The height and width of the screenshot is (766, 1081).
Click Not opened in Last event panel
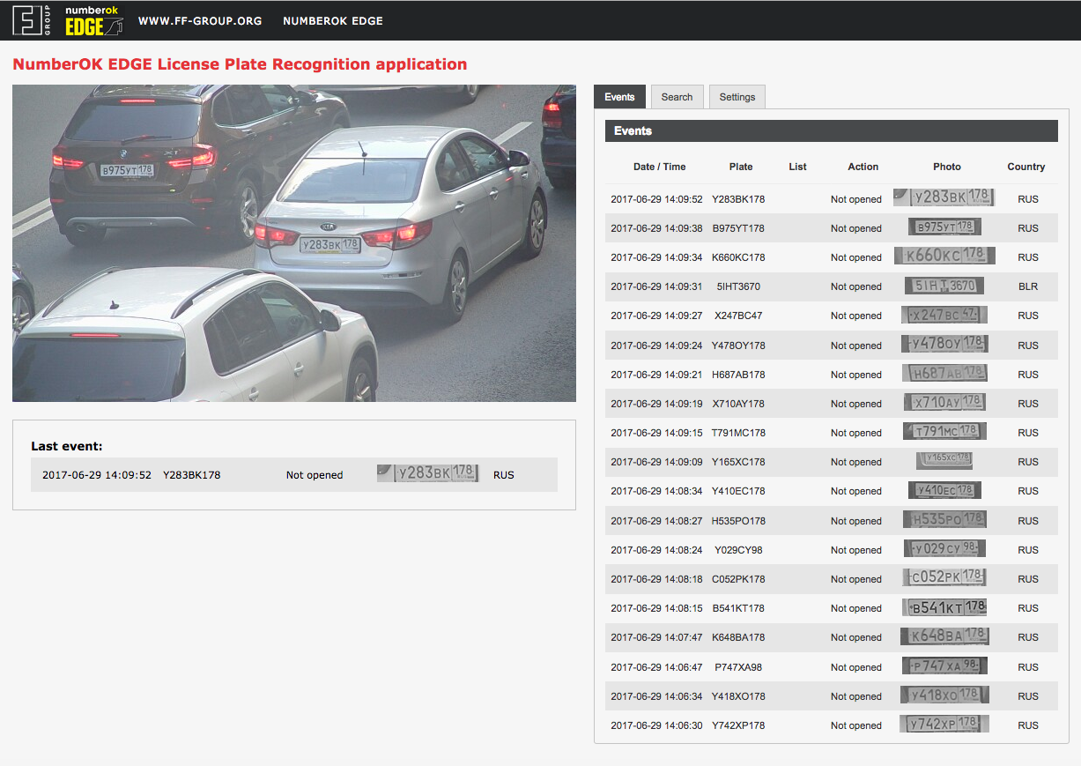pyautogui.click(x=315, y=475)
